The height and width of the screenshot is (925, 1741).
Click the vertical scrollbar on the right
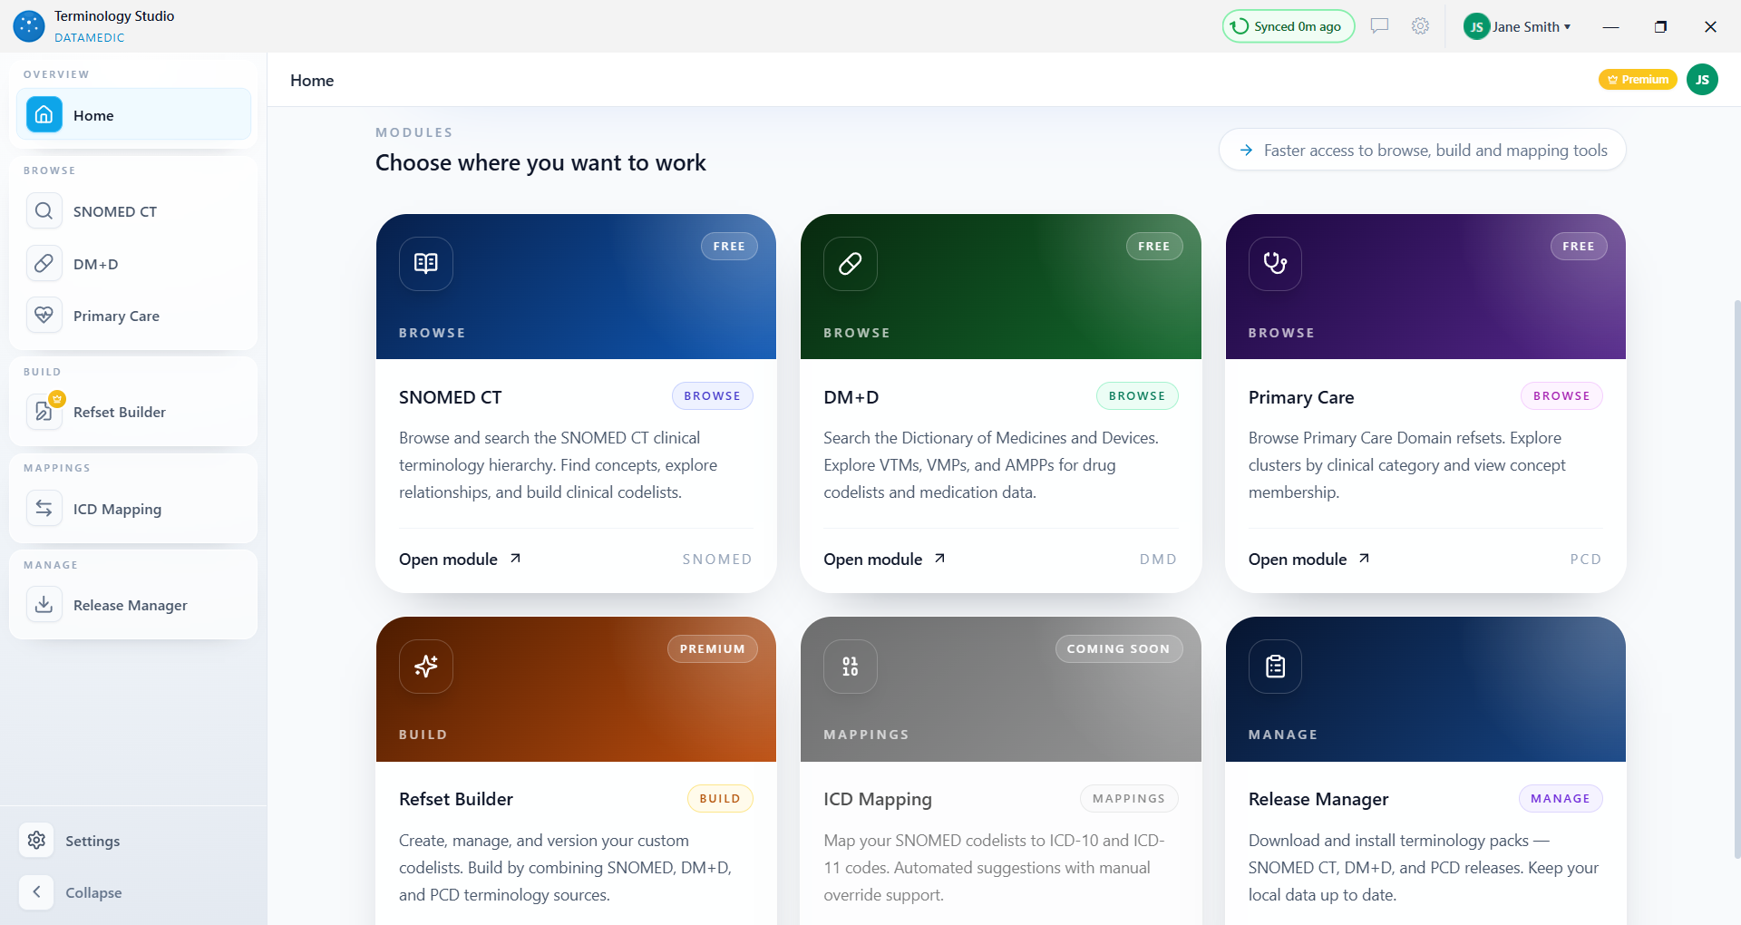tap(1736, 578)
